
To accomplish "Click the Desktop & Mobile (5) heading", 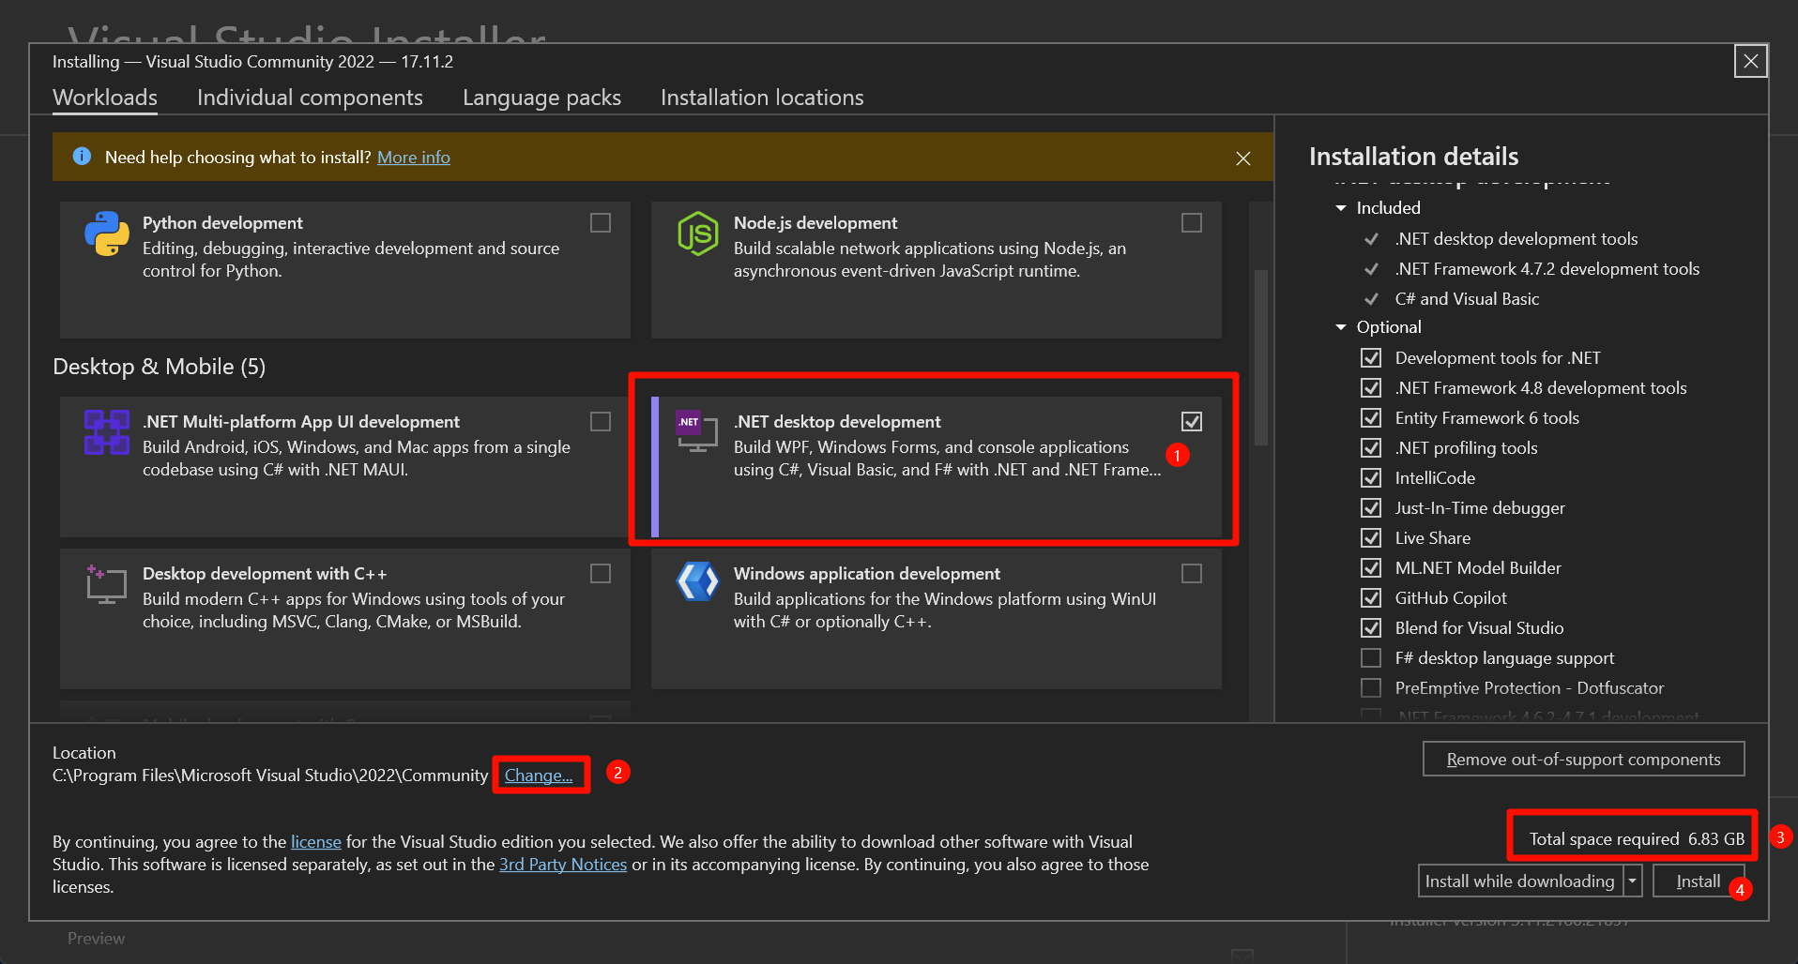I will [x=160, y=367].
